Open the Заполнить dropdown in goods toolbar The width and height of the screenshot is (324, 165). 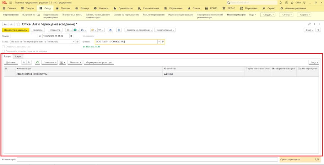[50, 62]
